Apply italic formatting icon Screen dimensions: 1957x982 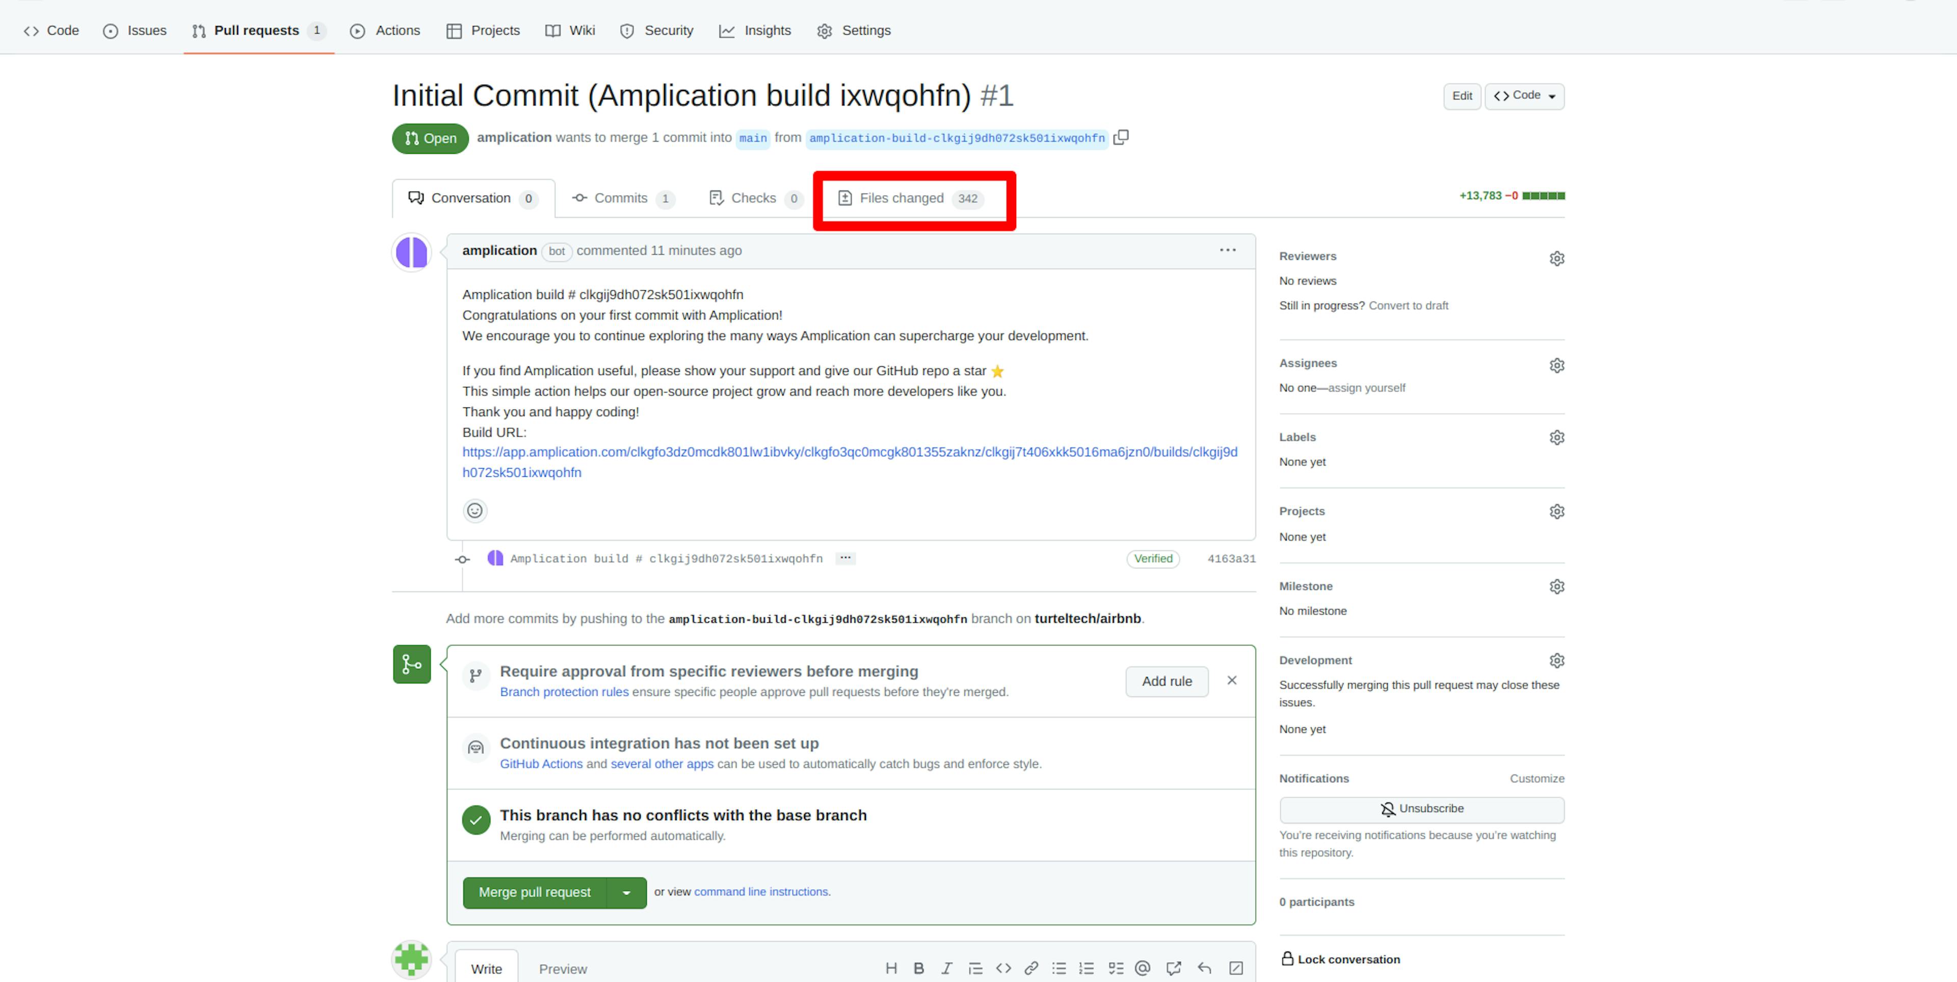tap(946, 968)
